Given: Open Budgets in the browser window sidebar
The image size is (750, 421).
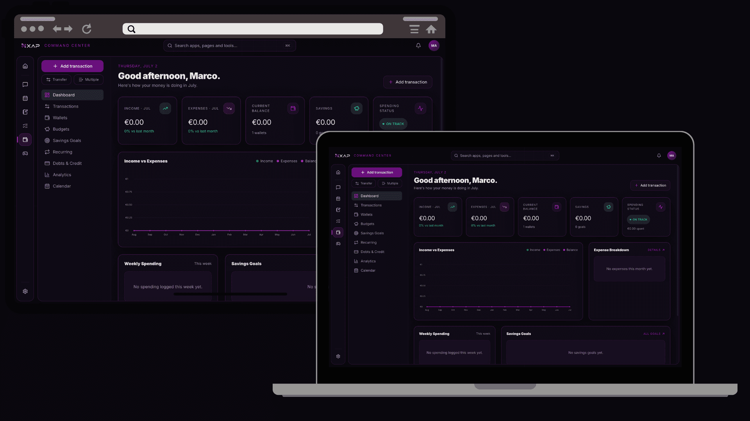Looking at the screenshot, I should point(73,129).
